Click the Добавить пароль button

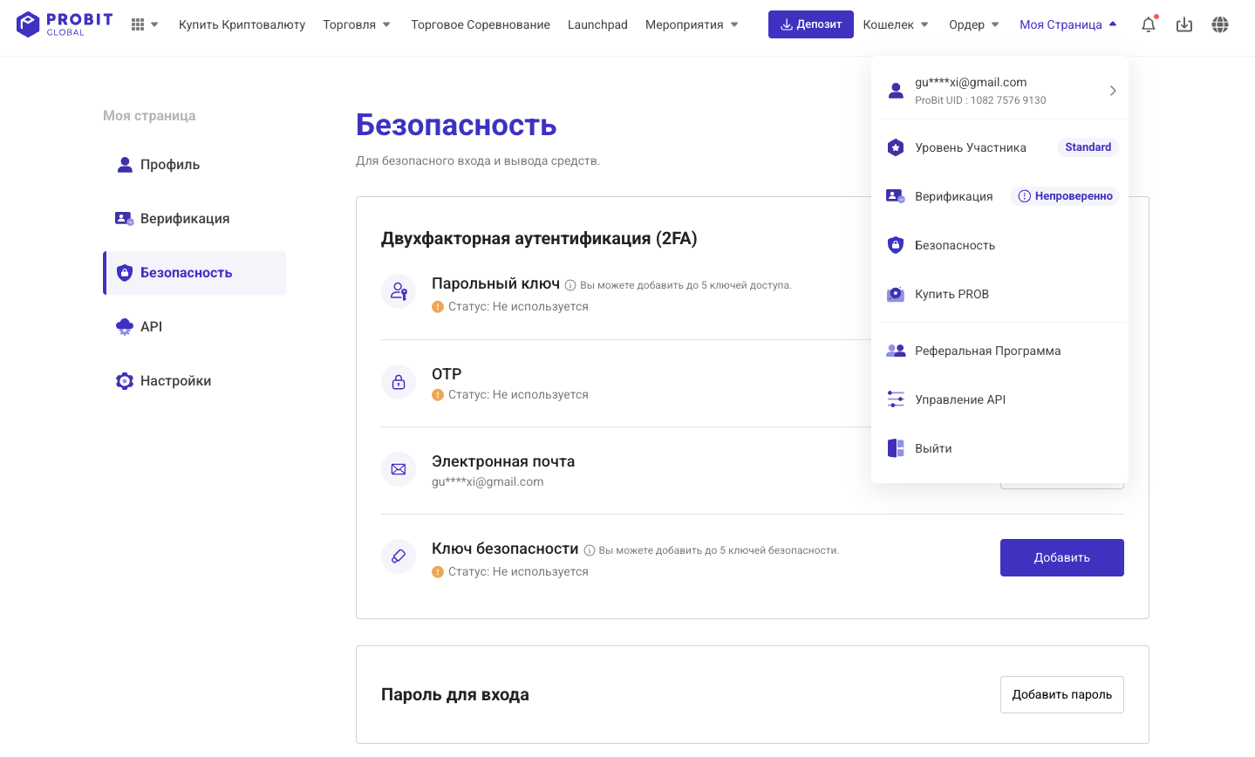1061,694
